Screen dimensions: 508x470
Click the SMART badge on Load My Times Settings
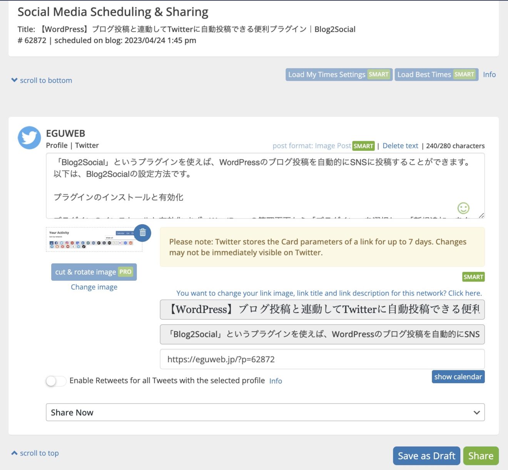[x=379, y=74]
